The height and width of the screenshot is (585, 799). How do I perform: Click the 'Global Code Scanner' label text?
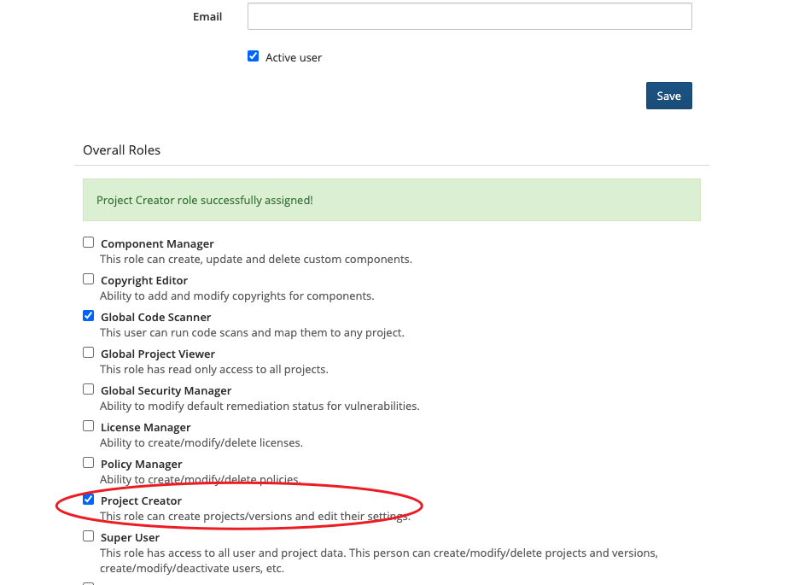[155, 317]
